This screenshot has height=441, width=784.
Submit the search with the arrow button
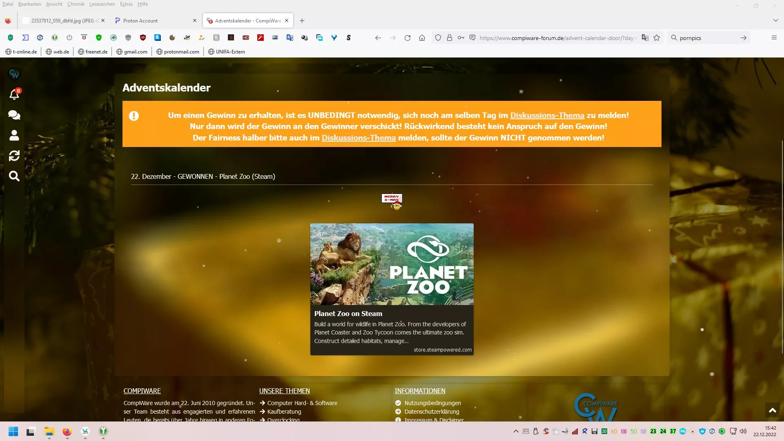coord(744,38)
